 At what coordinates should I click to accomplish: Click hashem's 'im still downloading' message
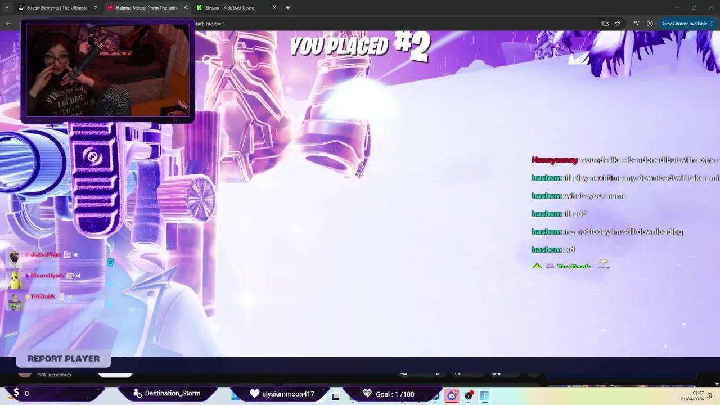(607, 232)
